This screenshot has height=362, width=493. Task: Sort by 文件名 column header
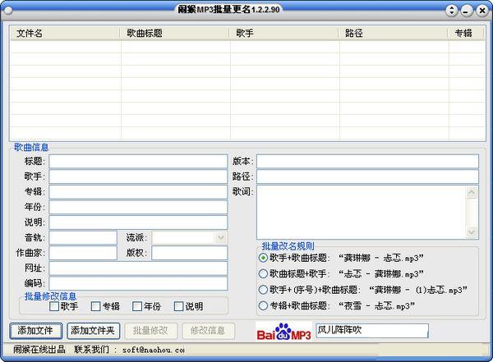[x=65, y=34]
